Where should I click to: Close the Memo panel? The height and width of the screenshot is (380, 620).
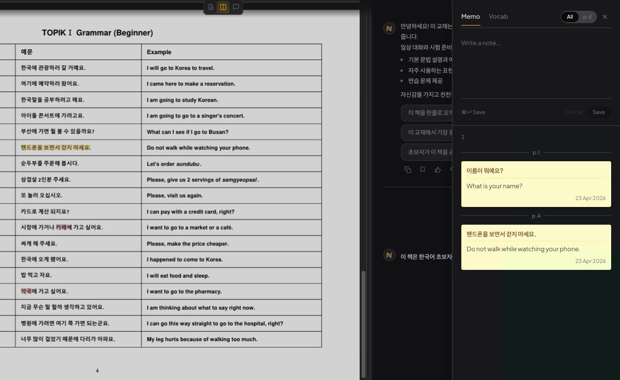605,17
